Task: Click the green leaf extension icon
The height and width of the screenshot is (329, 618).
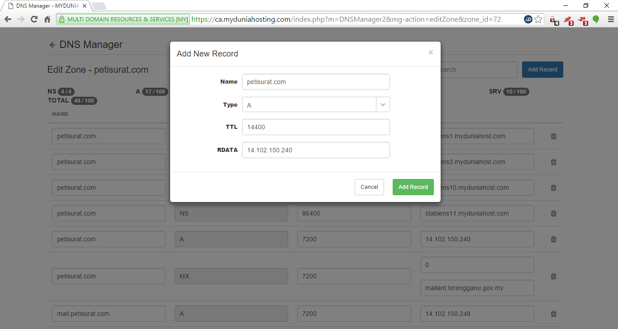Action: pyautogui.click(x=596, y=19)
